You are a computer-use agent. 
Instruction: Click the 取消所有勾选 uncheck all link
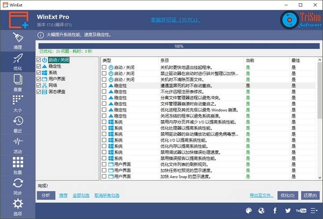[x=107, y=195]
